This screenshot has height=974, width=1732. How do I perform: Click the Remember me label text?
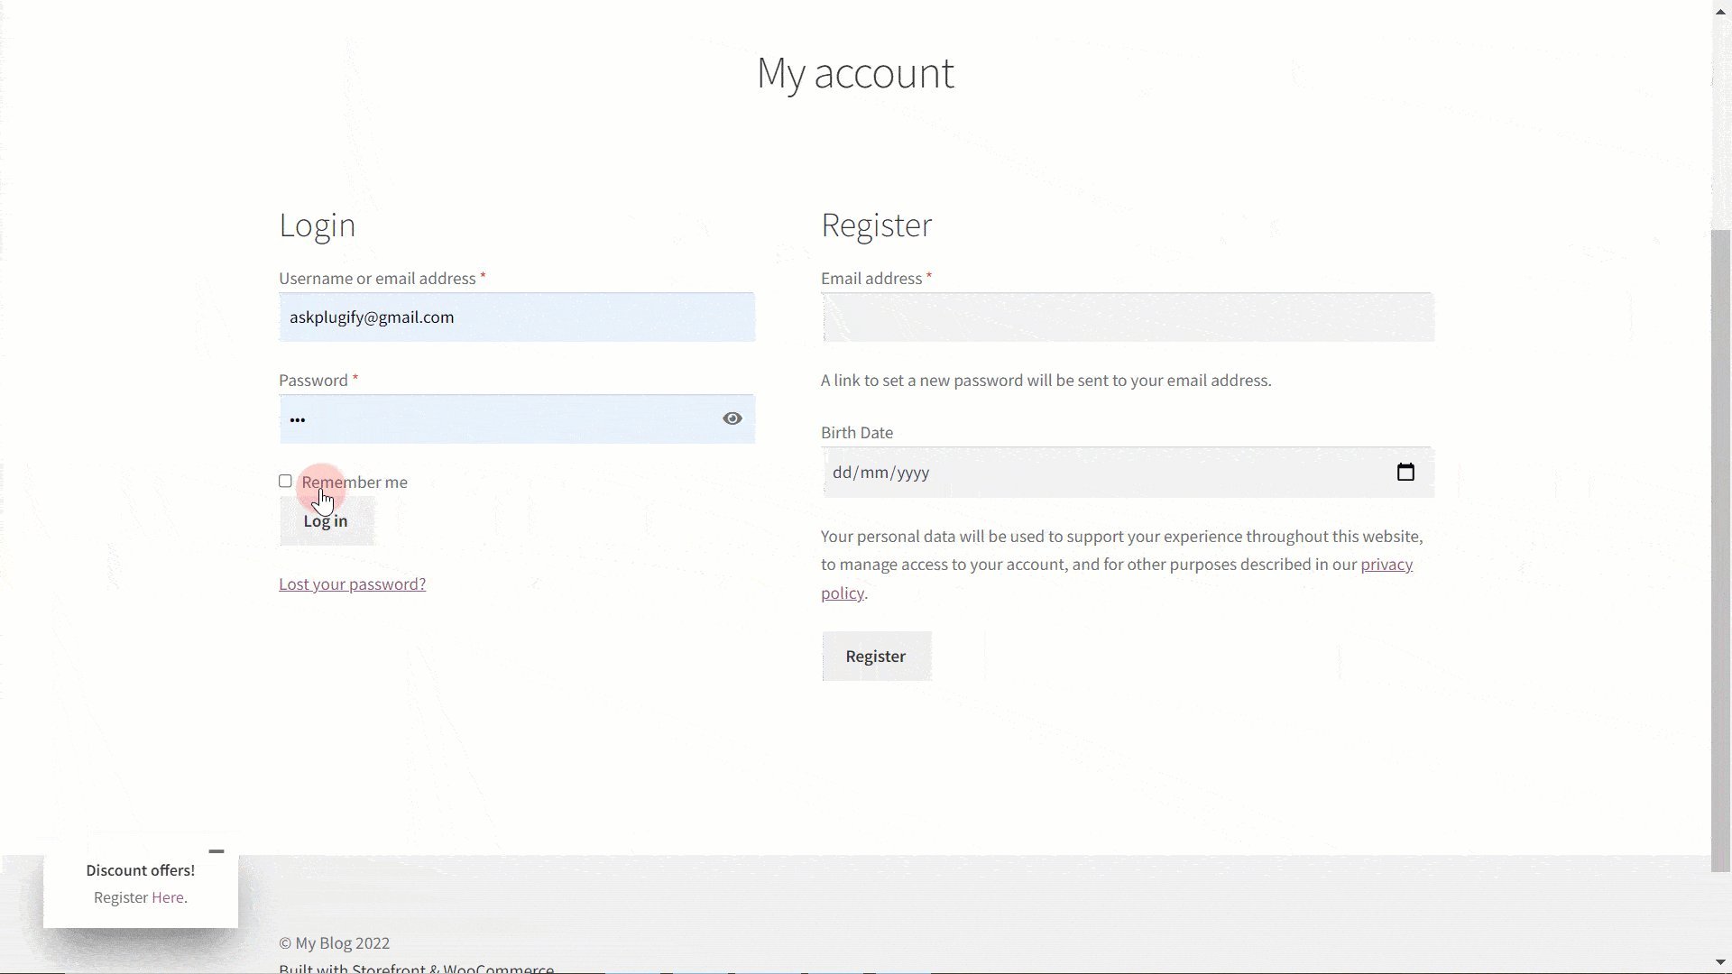(355, 482)
